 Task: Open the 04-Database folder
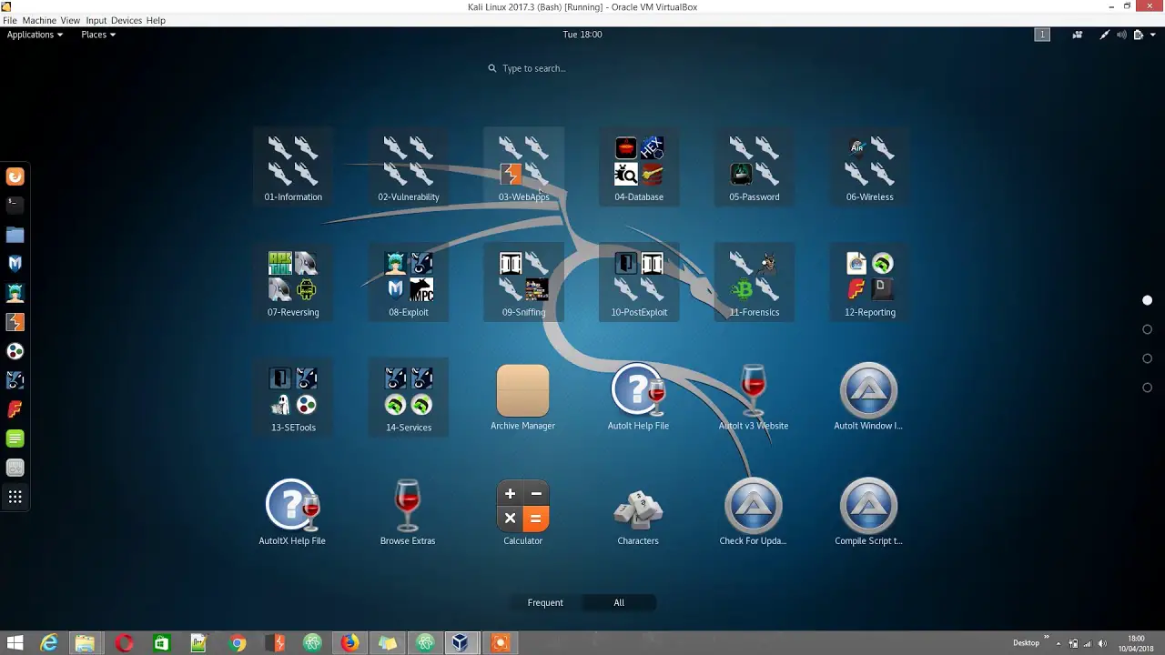coord(639,167)
